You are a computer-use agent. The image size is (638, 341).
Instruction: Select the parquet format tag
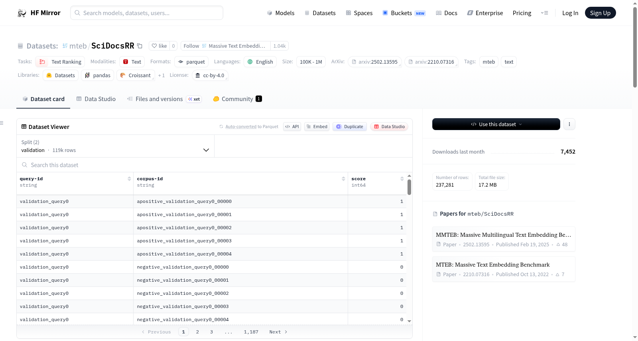click(x=191, y=62)
